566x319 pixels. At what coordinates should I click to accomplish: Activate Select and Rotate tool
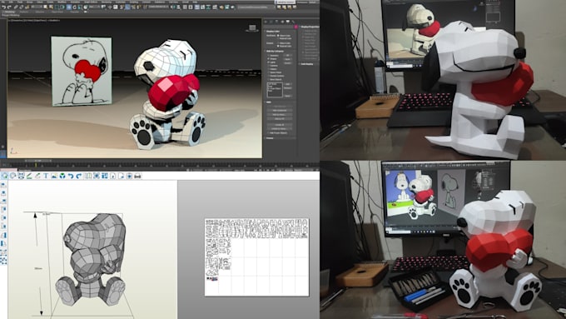point(75,7)
